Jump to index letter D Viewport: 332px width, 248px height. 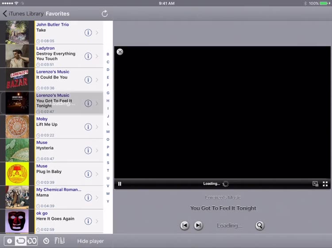tap(108, 70)
